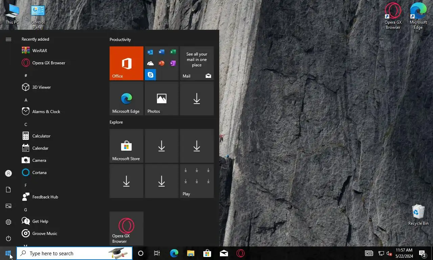
Task: Click the downloading tile beside Photos
Action: (197, 99)
